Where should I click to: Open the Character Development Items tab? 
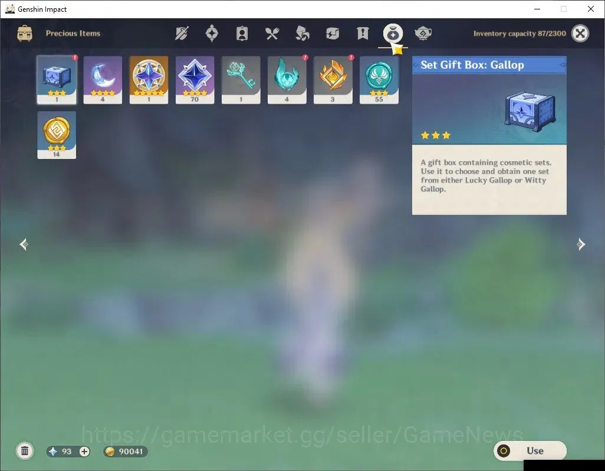(242, 34)
